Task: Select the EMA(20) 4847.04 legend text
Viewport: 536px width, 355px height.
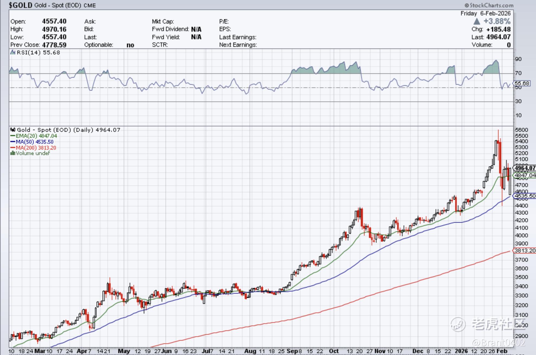Action: pos(36,136)
